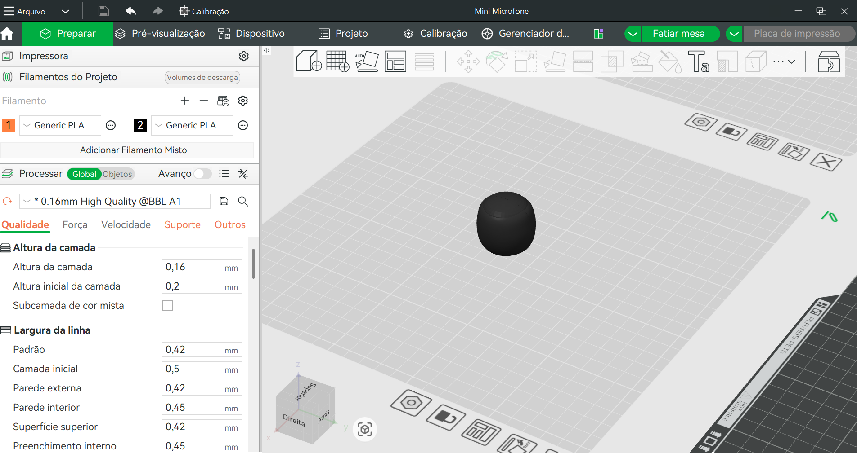Click Adicionar Filamento Misto button
857x453 pixels.
click(x=127, y=150)
